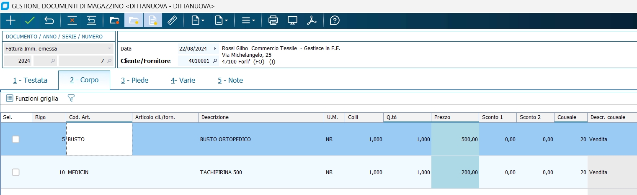Click the magnifier beside customer code 4010001
Image resolution: width=637 pixels, height=195 pixels.
tap(215, 61)
